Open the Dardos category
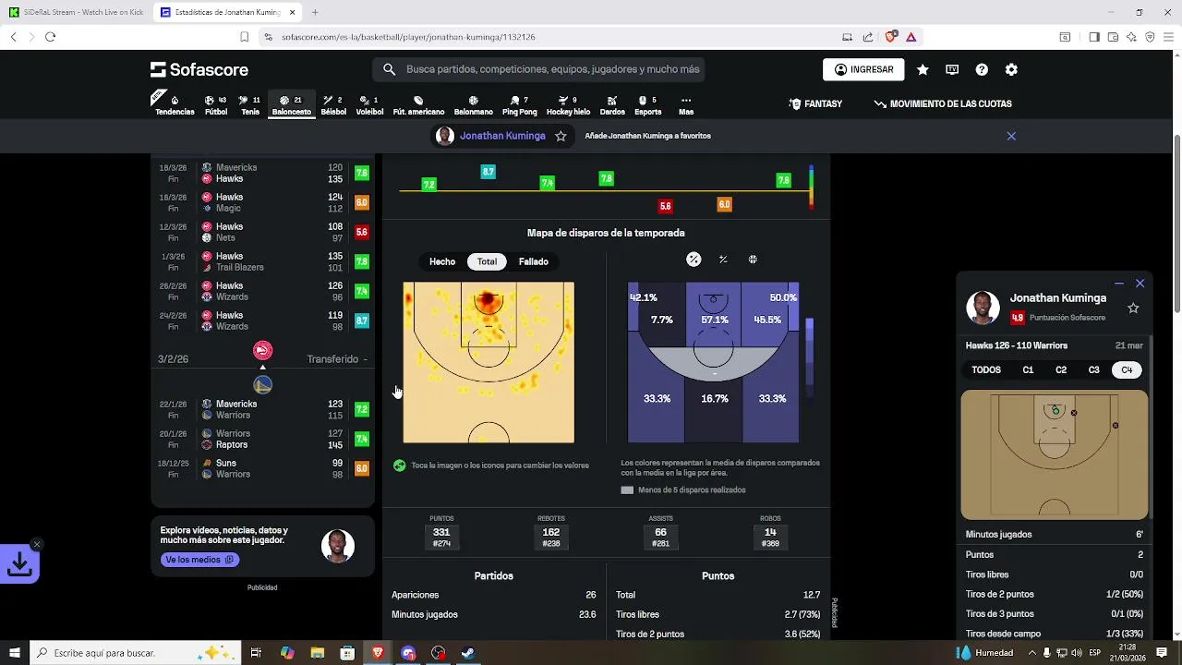This screenshot has height=665, width=1182. (x=612, y=104)
